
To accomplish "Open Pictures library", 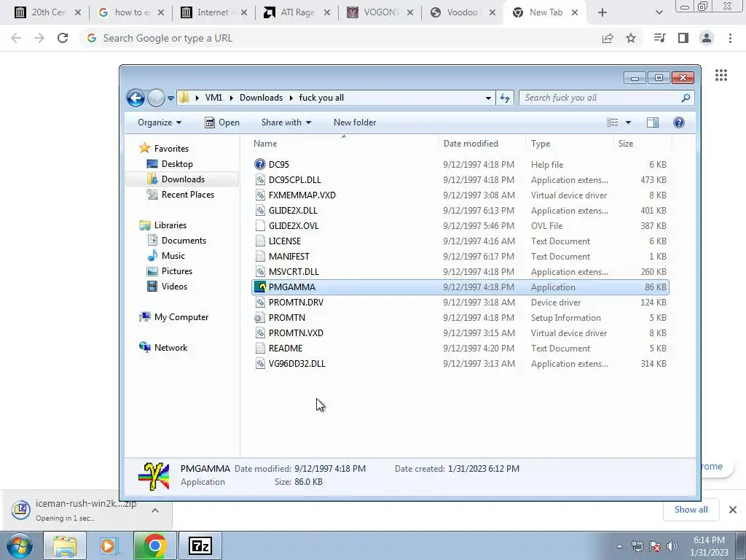I will (x=176, y=271).
